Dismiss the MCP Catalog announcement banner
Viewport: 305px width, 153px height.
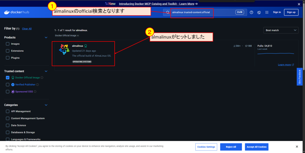[299, 4]
